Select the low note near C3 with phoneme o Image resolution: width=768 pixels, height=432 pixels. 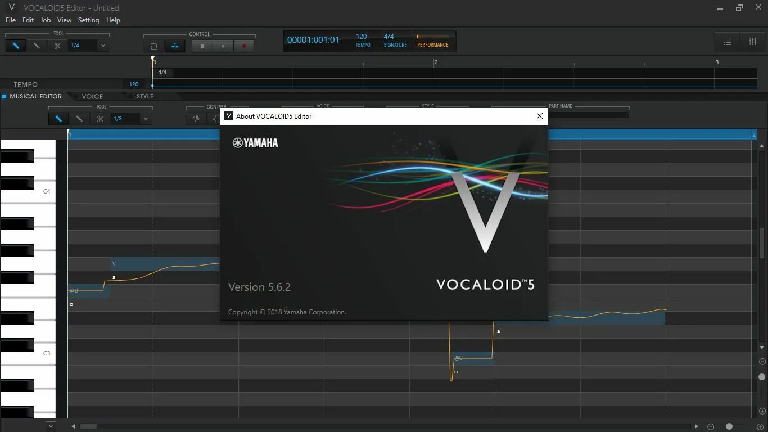pyautogui.click(x=473, y=358)
